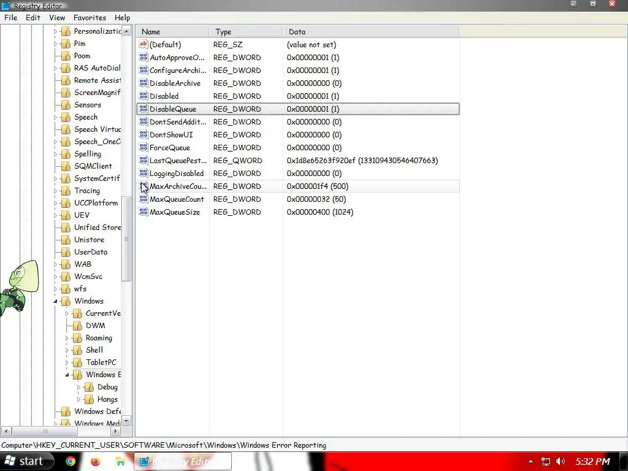Click the ConfigureArchi... DWORD icon

pos(144,70)
